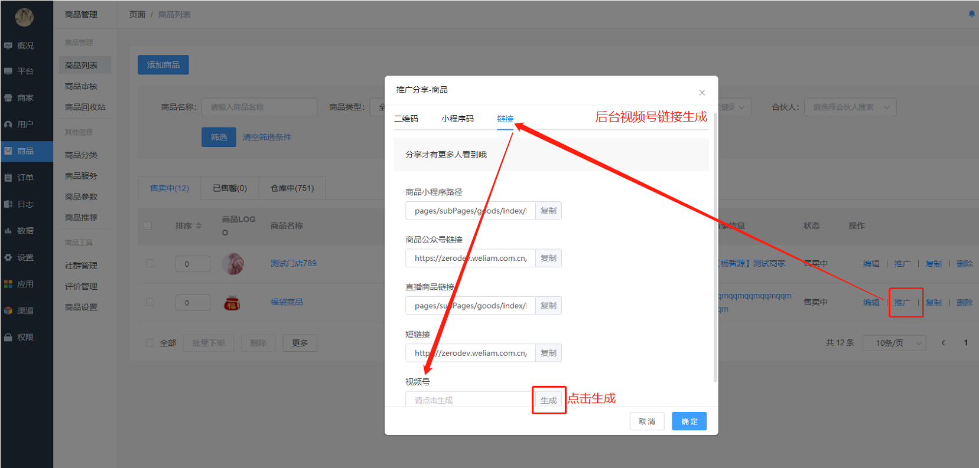Open the 商品类型 dropdown
Viewport: 979px width, 468px height.
click(x=378, y=107)
